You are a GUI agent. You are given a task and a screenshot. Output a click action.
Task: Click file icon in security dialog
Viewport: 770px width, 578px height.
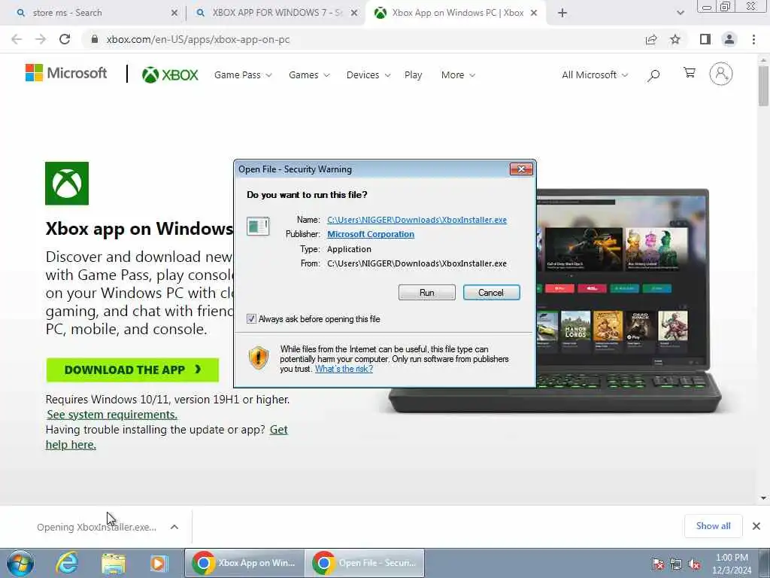click(258, 227)
